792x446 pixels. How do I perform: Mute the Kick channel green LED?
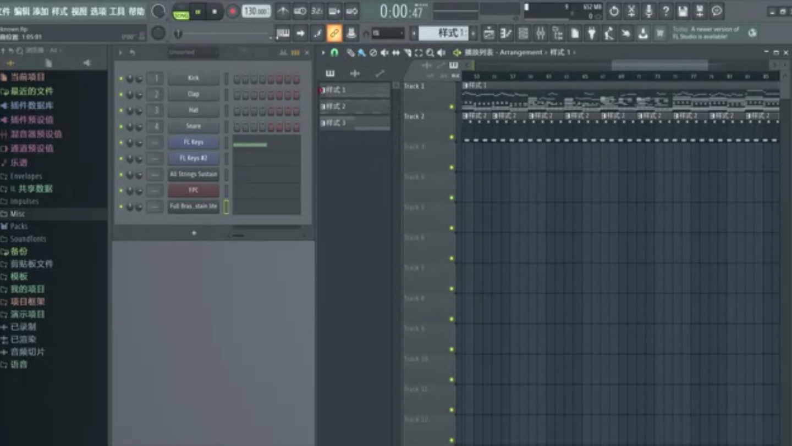[121, 79]
